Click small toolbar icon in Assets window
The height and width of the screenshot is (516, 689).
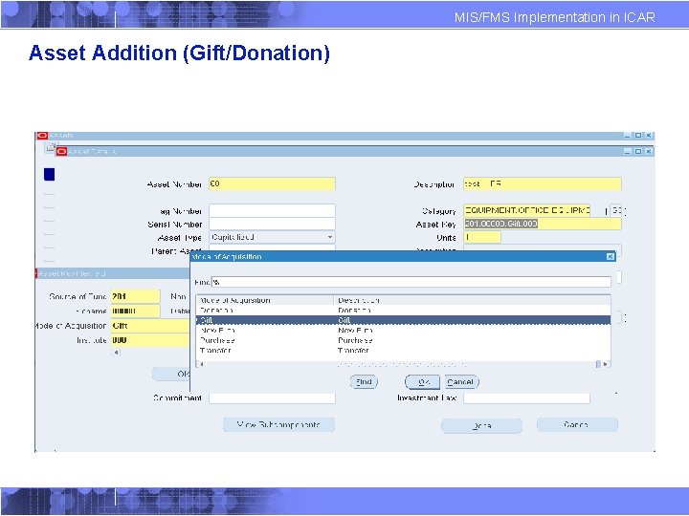[51, 147]
